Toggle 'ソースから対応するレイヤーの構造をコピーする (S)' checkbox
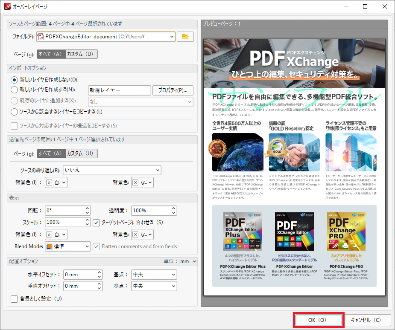 15,126
